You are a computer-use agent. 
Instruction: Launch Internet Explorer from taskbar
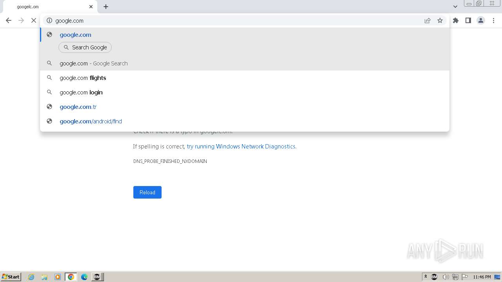click(x=31, y=277)
